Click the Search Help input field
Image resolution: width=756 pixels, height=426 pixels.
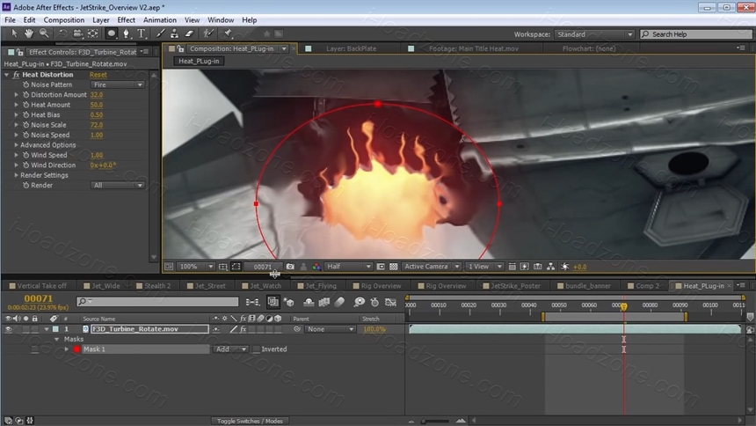pyautogui.click(x=697, y=34)
